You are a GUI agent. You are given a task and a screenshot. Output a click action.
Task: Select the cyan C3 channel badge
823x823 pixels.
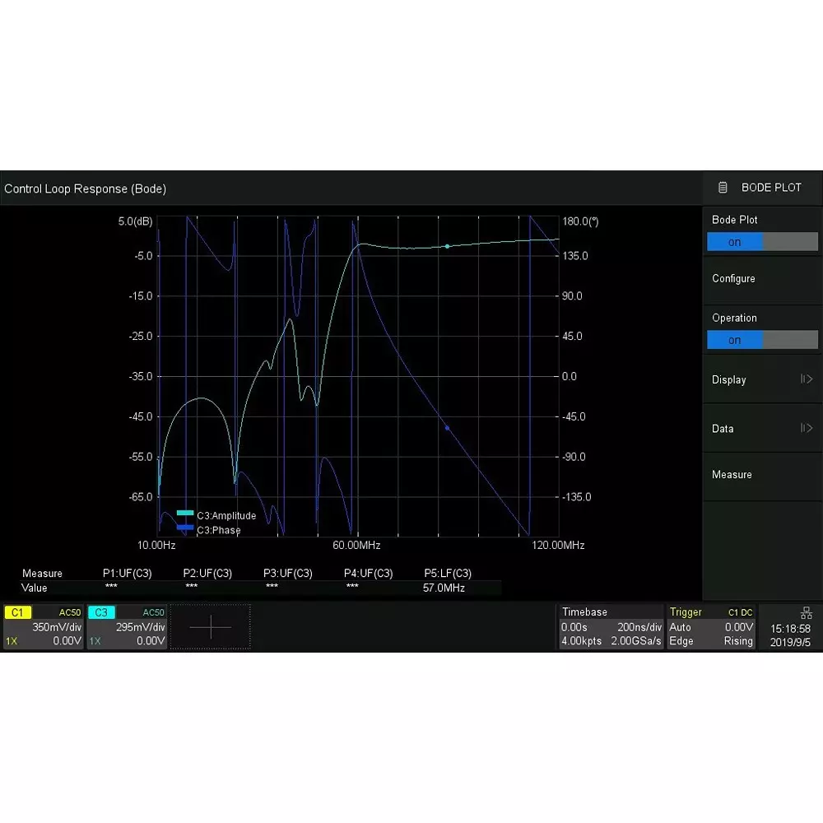[x=101, y=612]
